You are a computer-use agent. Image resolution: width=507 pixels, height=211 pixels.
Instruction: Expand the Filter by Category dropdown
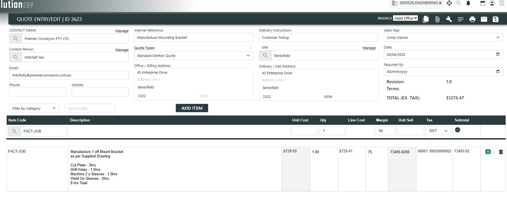(x=34, y=108)
